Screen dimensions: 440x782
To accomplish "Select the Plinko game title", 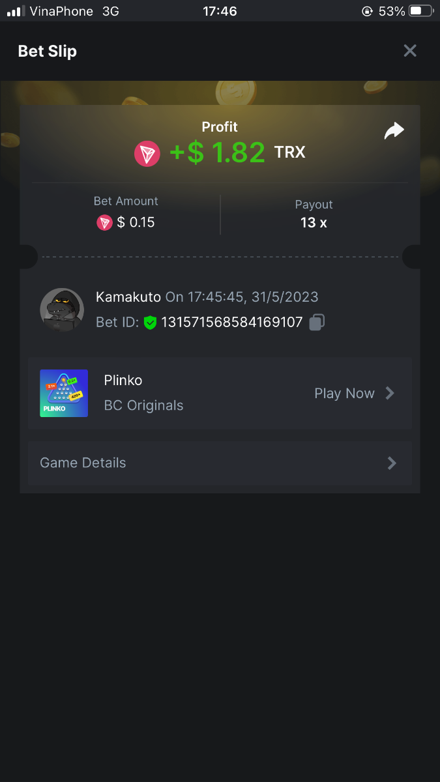I will coord(123,381).
